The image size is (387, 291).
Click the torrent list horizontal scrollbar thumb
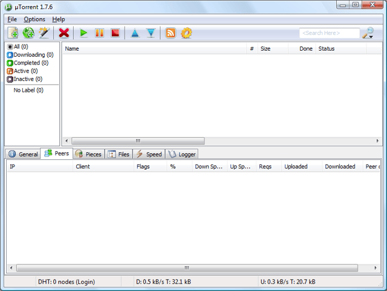pos(138,141)
